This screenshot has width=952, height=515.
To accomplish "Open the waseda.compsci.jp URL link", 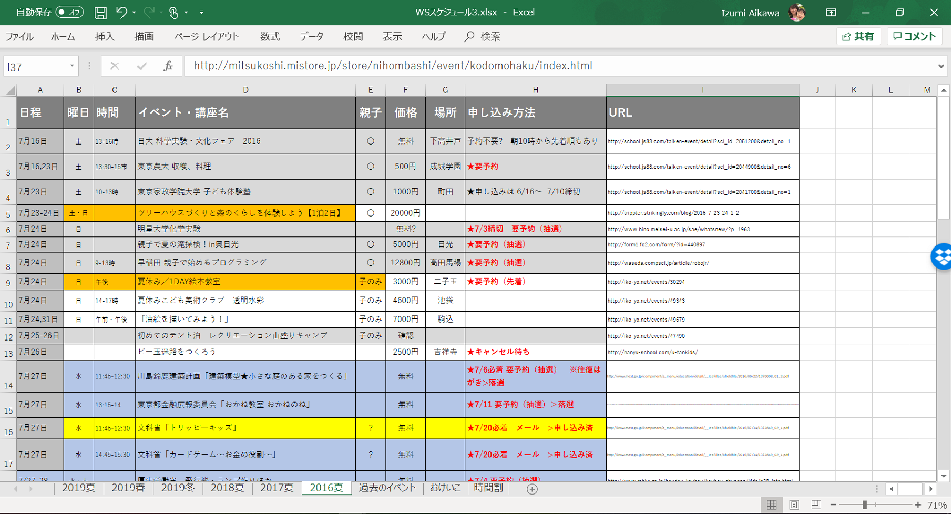I will click(x=658, y=263).
